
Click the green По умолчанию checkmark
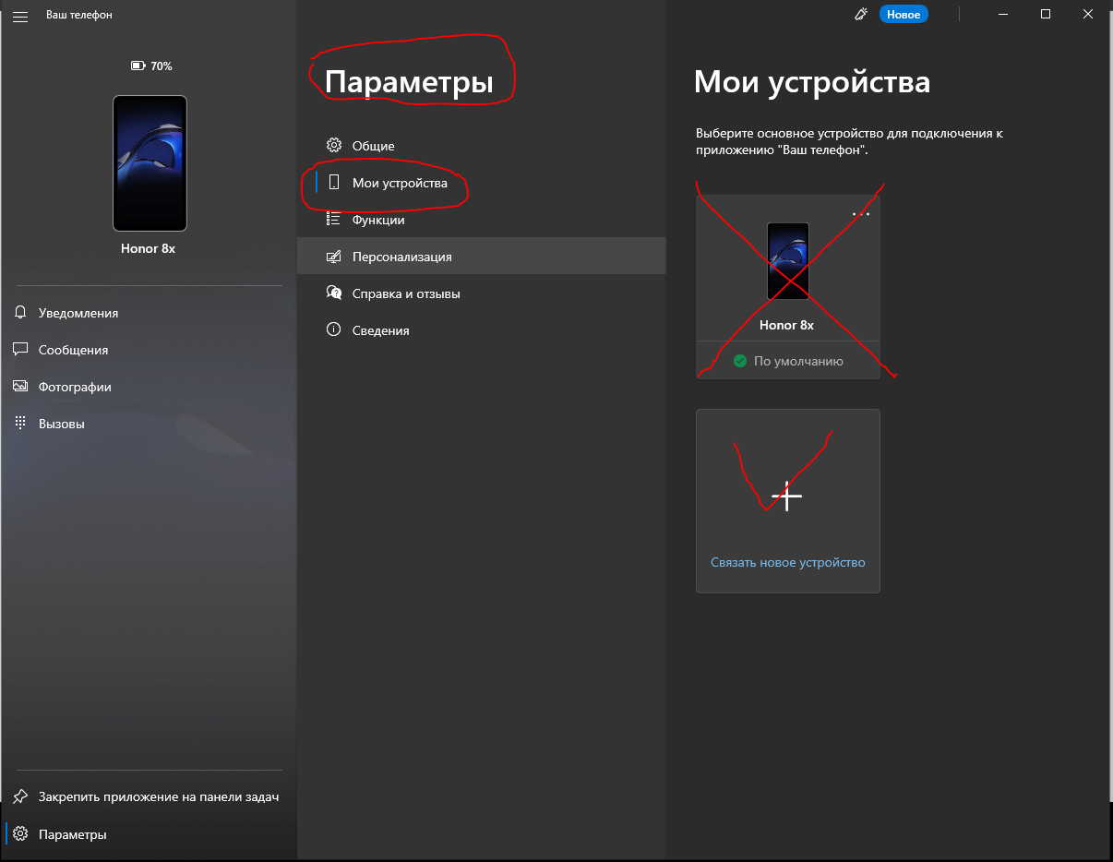(739, 361)
